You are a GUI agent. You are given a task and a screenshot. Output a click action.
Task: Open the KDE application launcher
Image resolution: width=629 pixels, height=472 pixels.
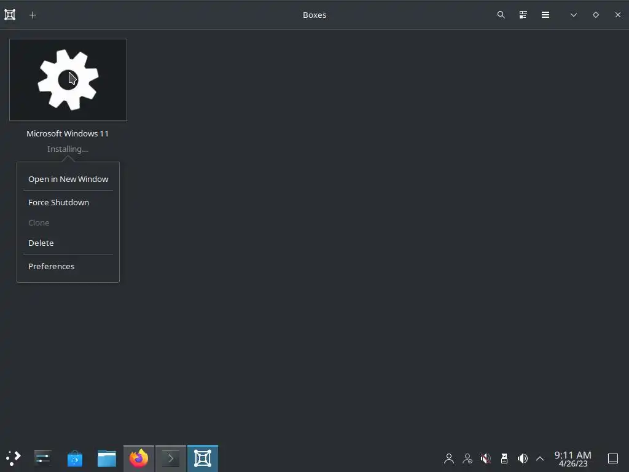click(x=14, y=458)
